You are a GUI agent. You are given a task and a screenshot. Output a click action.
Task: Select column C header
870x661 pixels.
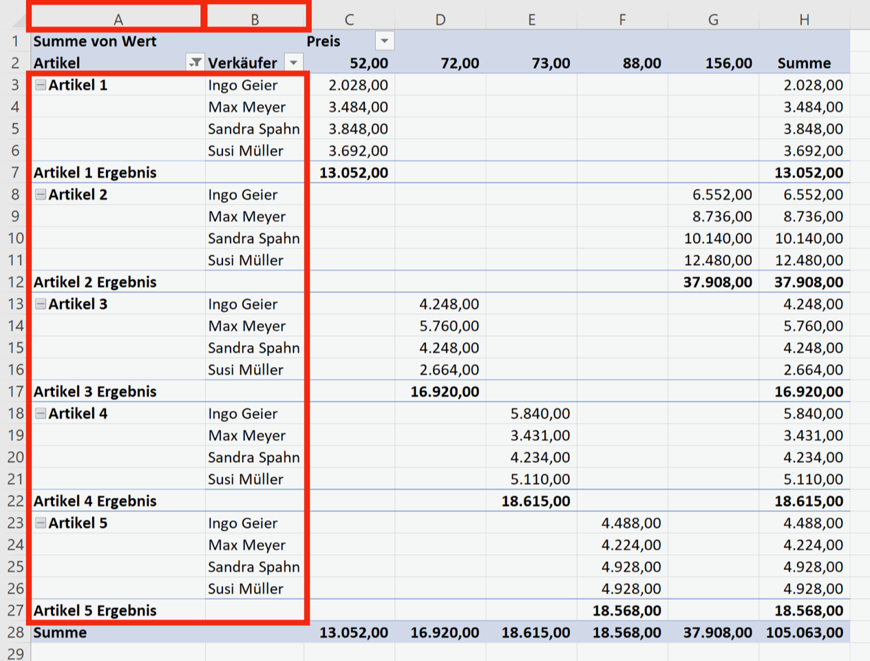(x=349, y=19)
